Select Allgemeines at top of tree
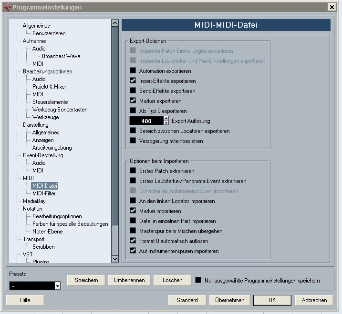Viewport: 342px width, 314px height. 36,26
